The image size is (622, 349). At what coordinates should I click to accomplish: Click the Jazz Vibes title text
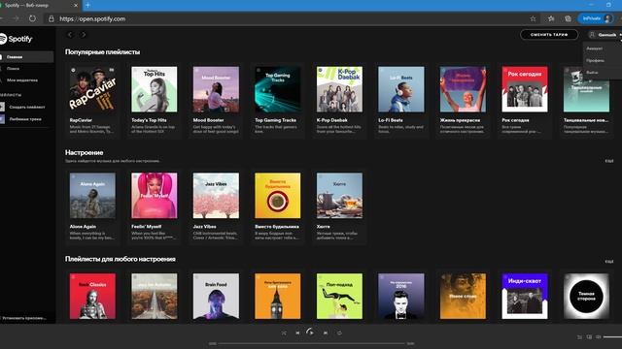[x=205, y=227]
